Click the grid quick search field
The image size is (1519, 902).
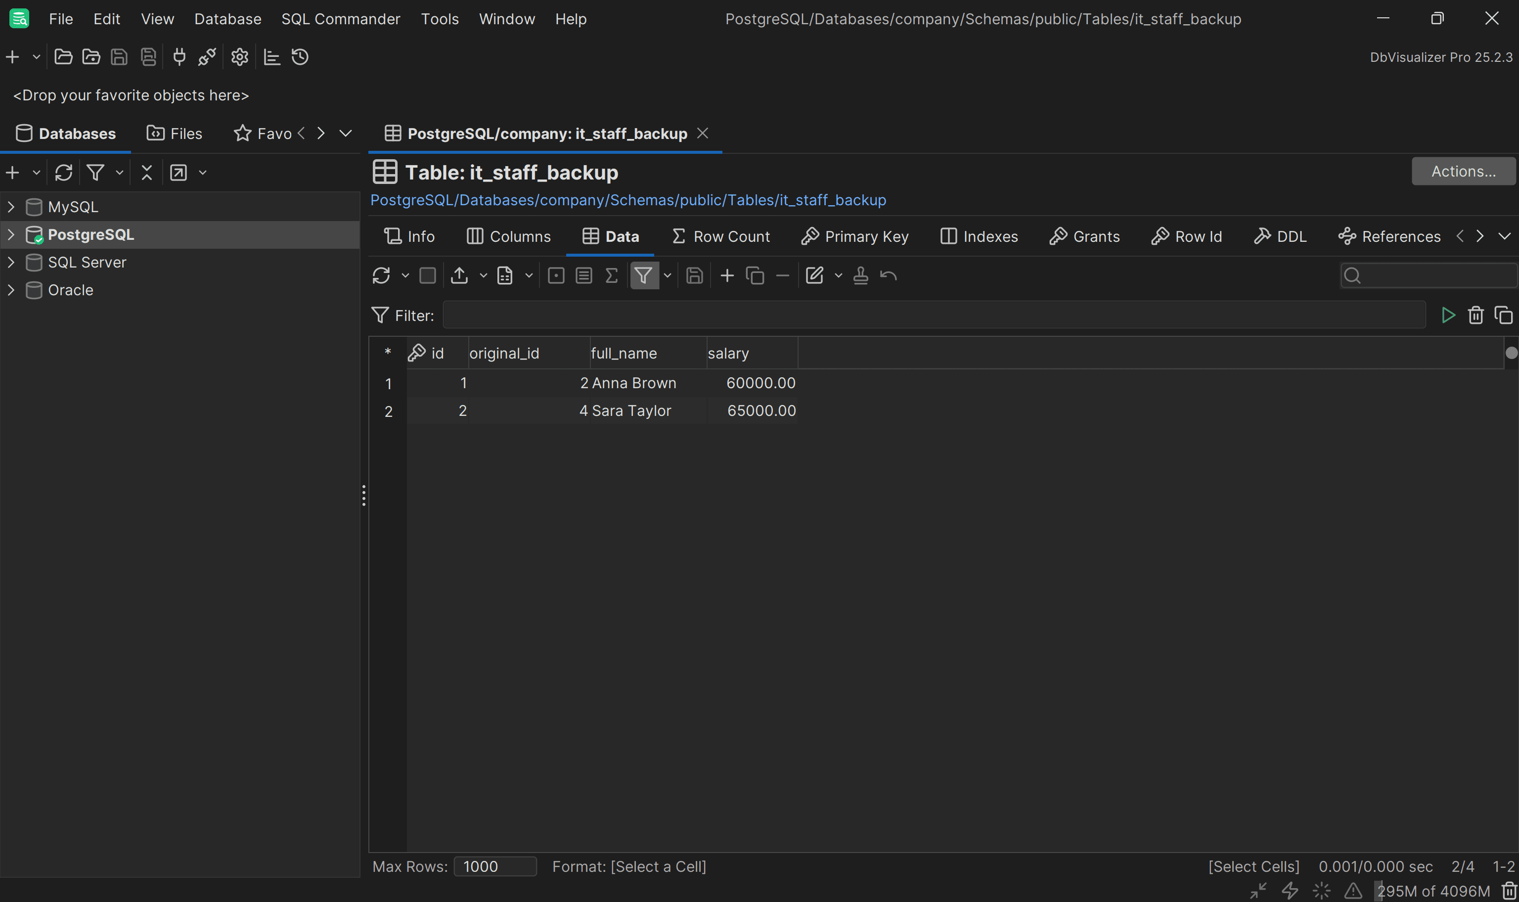[x=1428, y=276]
